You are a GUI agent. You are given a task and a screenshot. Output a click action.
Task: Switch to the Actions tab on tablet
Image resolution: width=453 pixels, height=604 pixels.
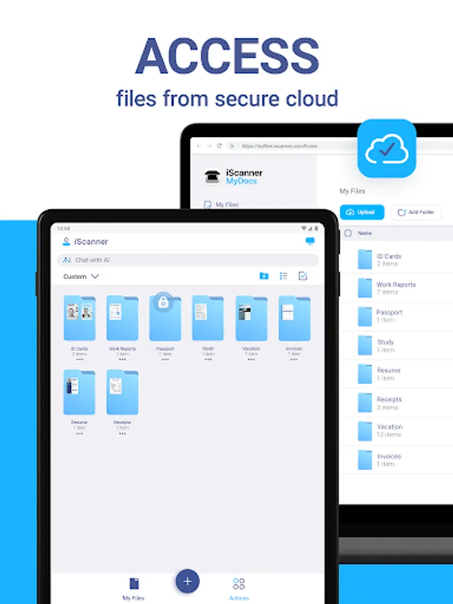pos(239,589)
